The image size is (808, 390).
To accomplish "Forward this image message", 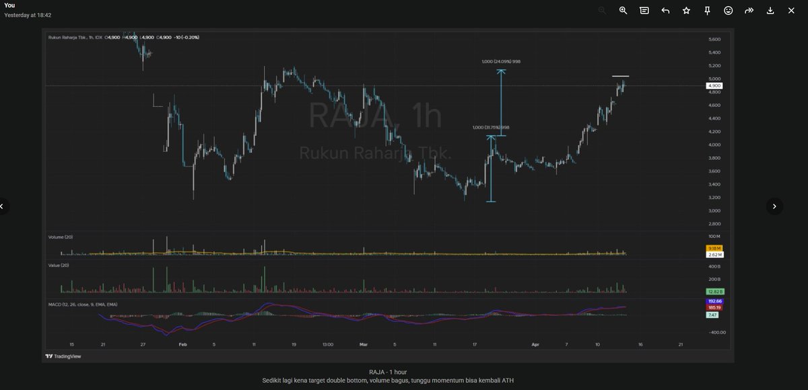I will (x=749, y=11).
